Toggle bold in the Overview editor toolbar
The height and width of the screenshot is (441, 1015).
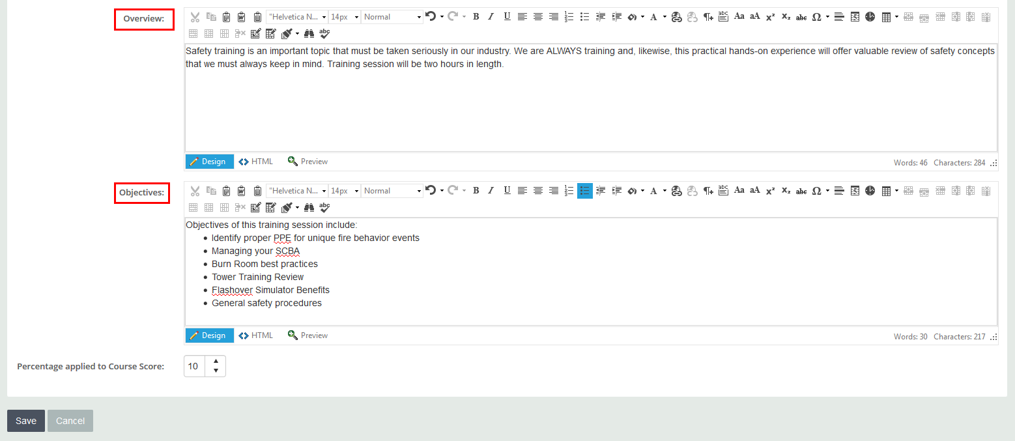tap(476, 17)
